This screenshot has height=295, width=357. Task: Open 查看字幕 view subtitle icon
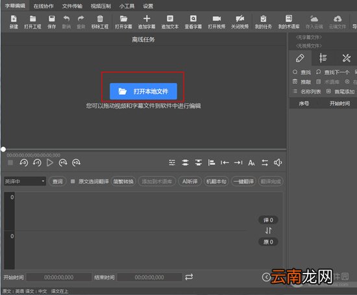(193, 22)
